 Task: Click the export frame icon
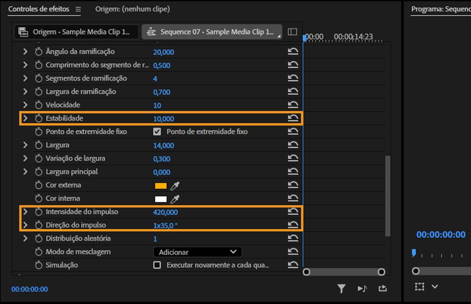click(383, 288)
